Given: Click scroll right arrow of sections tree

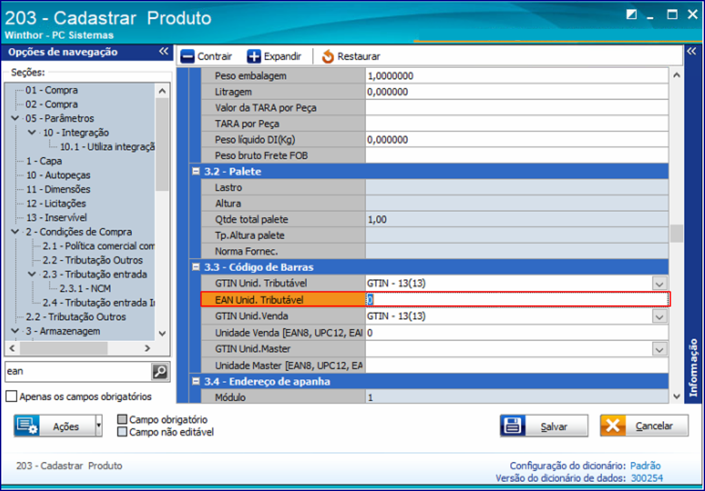Looking at the screenshot, I should pos(147,348).
